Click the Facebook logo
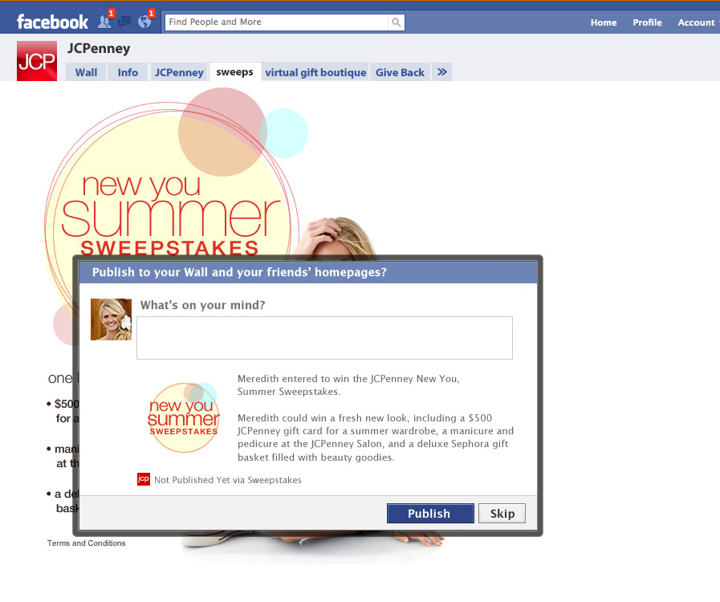Screen dimensions: 720x602 (x=52, y=22)
